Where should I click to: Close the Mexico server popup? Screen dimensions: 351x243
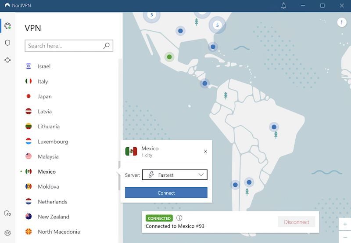[x=205, y=151]
